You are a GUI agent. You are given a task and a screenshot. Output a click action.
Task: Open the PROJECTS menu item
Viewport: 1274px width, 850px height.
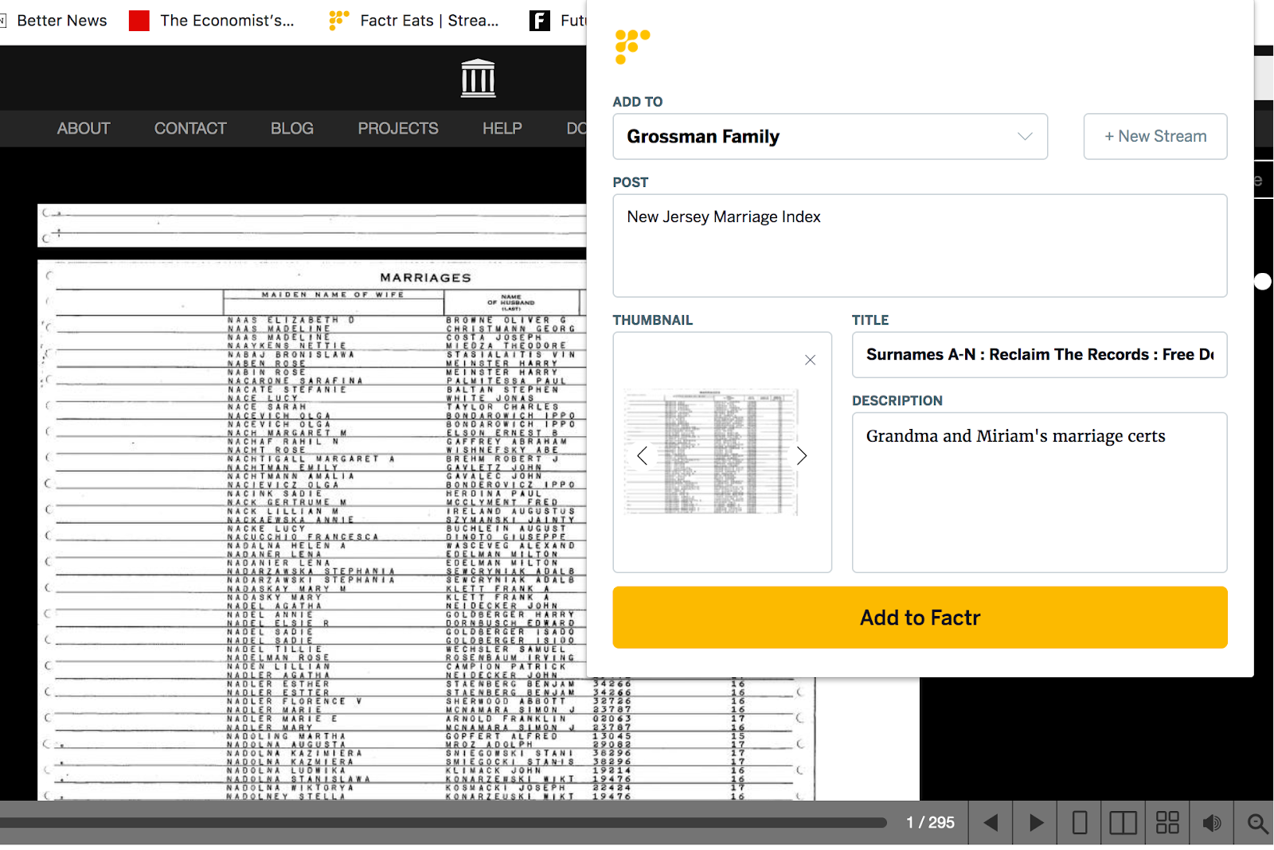tap(398, 128)
